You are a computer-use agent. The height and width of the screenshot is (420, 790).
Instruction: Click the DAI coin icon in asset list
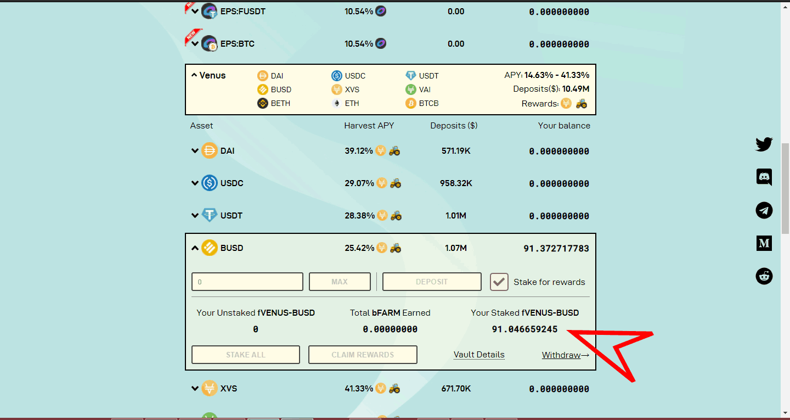(210, 150)
